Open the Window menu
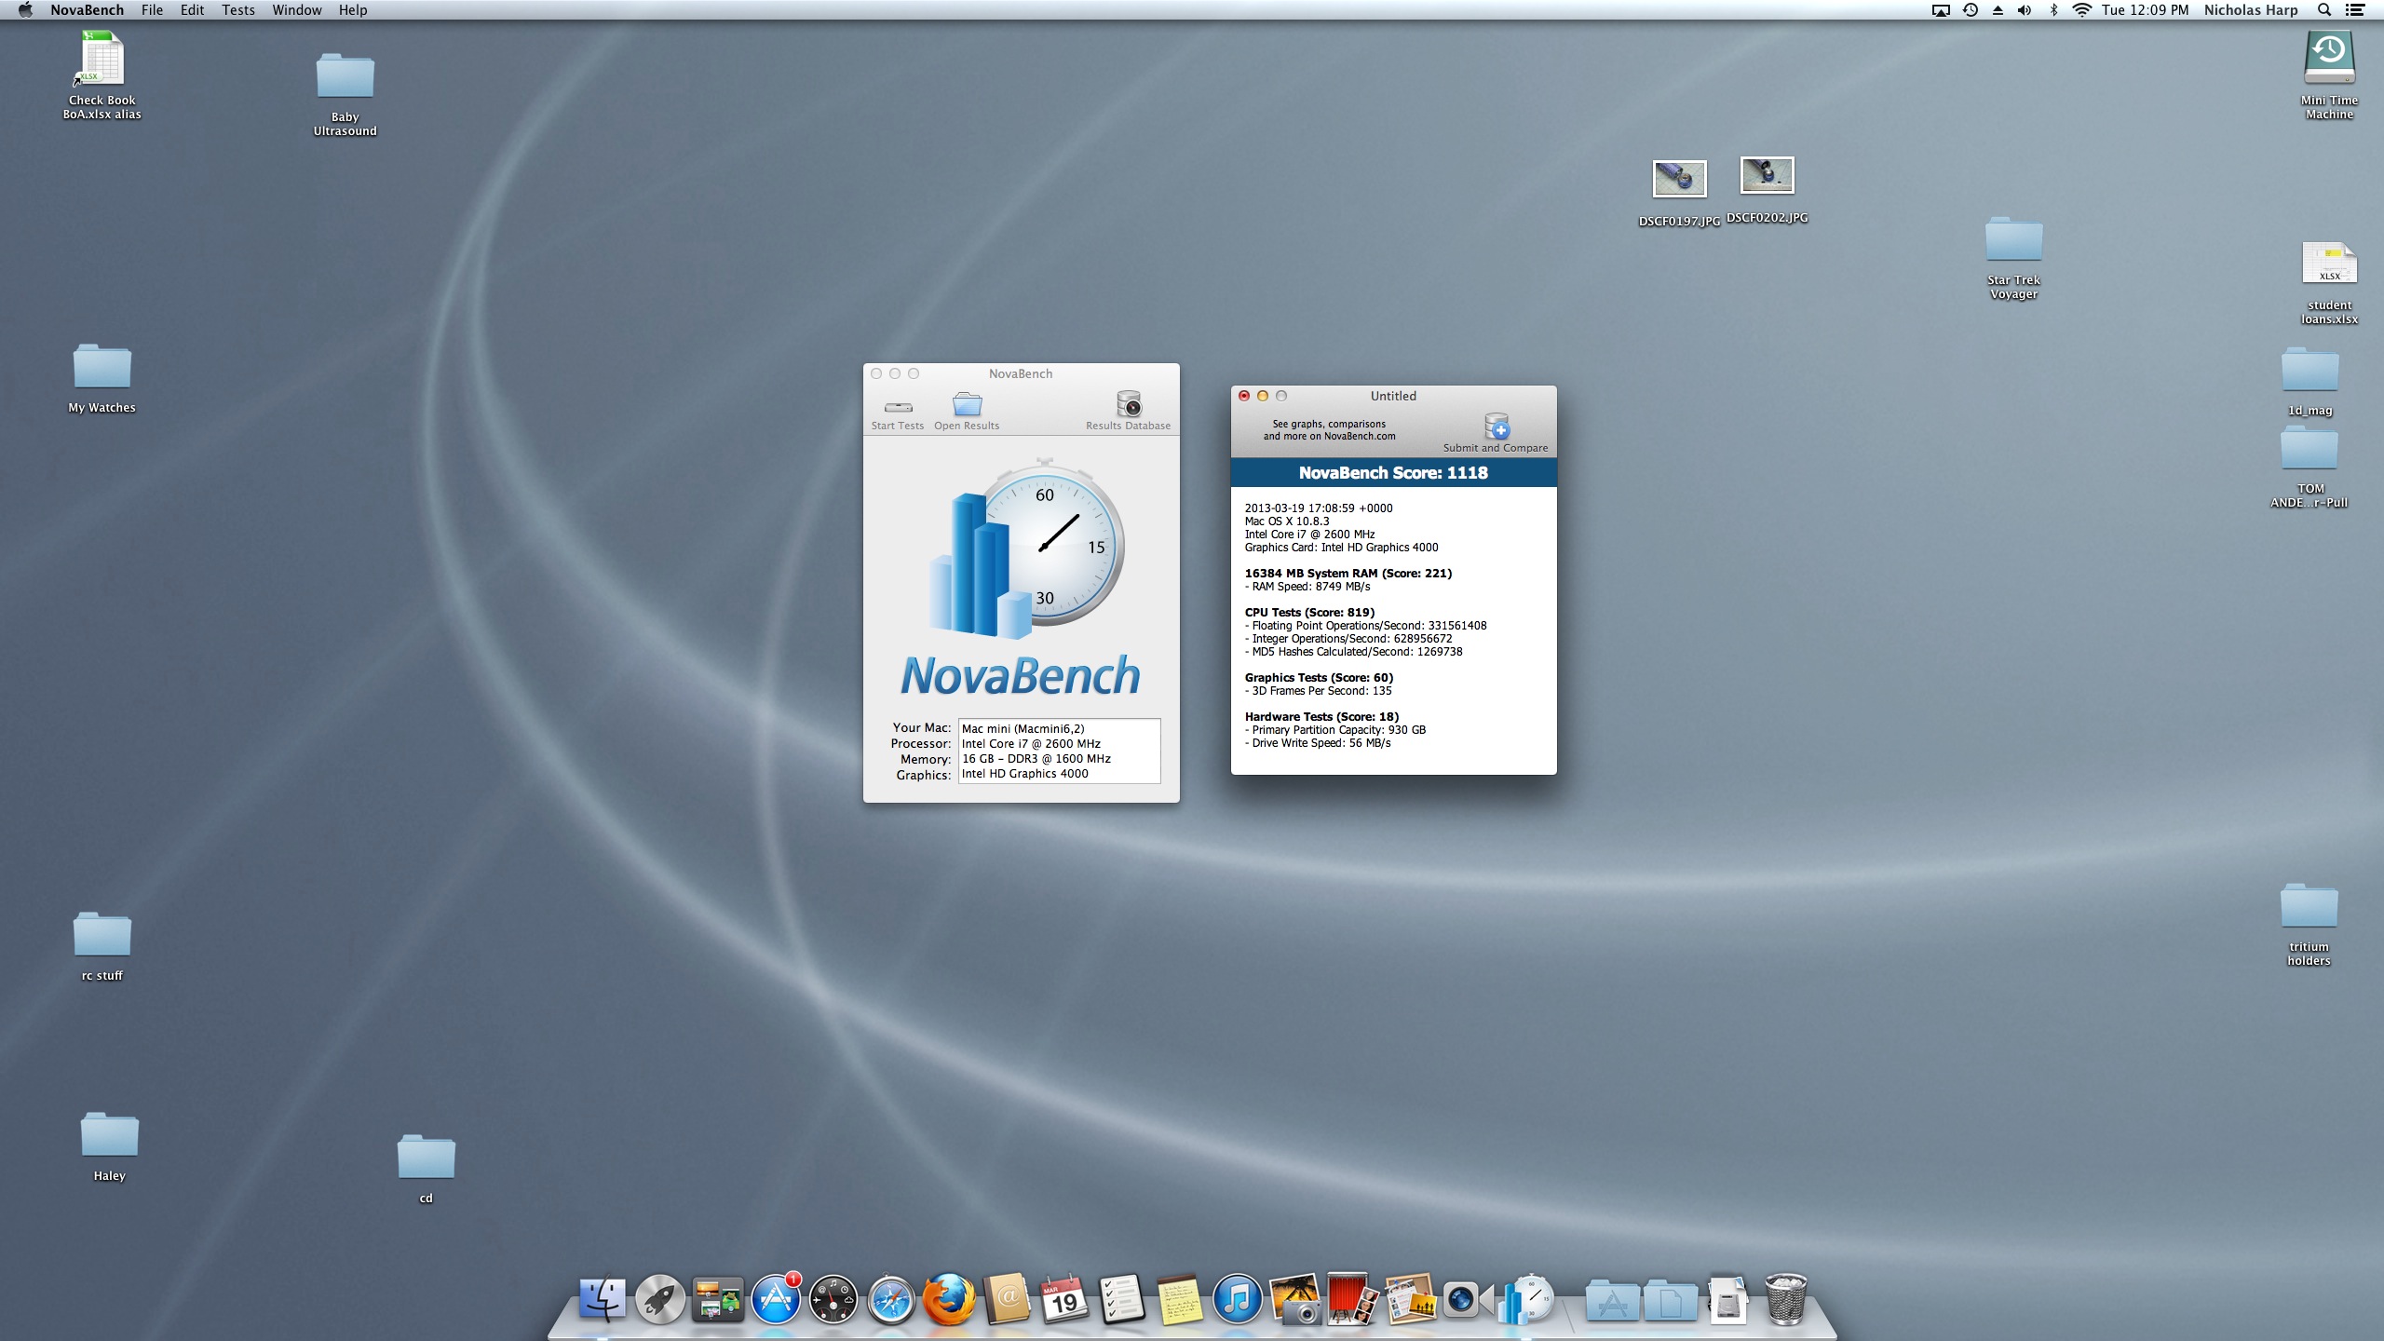This screenshot has width=2384, height=1341. pos(296,10)
